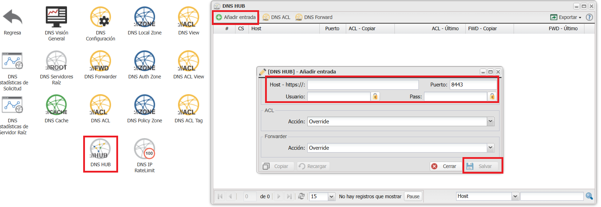601x207 pixels.
Task: Open DNS Configuración settings icon
Action: (100, 18)
